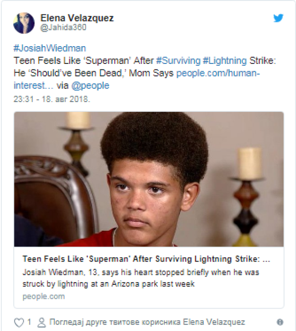Open the @people mention
The width and height of the screenshot is (296, 331).
[90, 86]
